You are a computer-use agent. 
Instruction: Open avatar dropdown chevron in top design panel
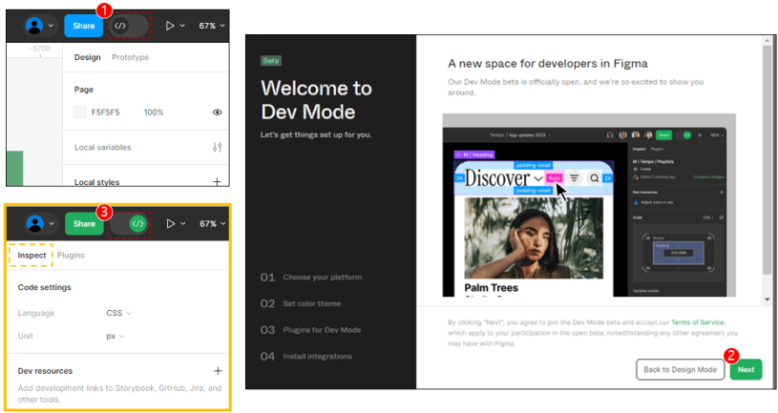point(51,26)
